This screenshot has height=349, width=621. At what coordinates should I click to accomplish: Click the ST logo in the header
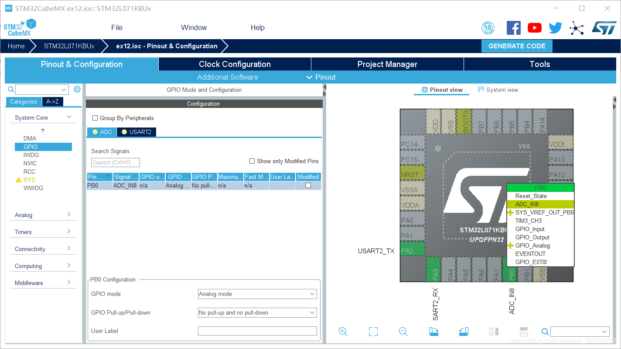[604, 28]
